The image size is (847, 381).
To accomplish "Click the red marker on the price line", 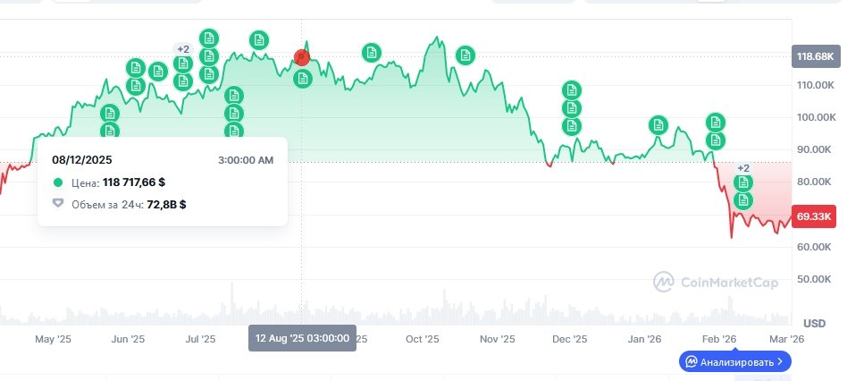I will coord(302,58).
